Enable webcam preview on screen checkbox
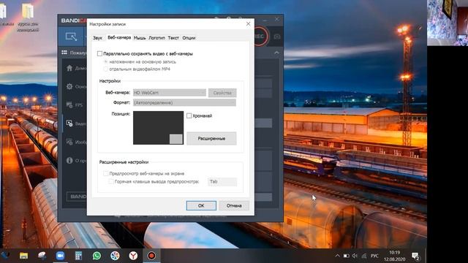This screenshot has height=263, width=468. [105, 173]
